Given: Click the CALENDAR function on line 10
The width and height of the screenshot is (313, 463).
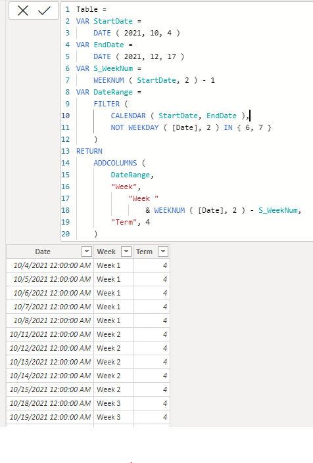Looking at the screenshot, I should (128, 116).
